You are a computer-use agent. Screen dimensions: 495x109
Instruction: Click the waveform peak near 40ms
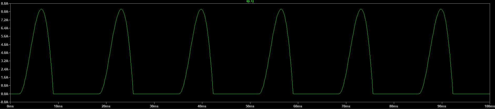coord(201,9)
